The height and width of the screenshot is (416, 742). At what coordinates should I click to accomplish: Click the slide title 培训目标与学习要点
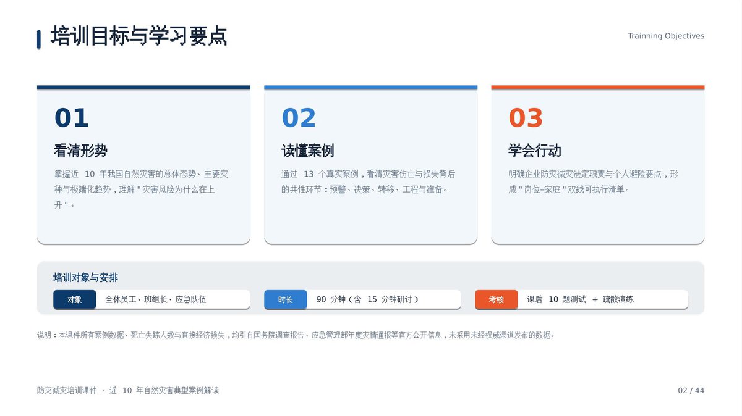139,36
